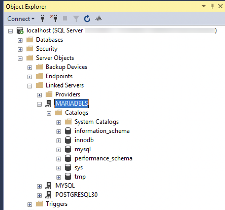
Task: Click the Disconnect plug icon with red X
Action: [x=54, y=19]
